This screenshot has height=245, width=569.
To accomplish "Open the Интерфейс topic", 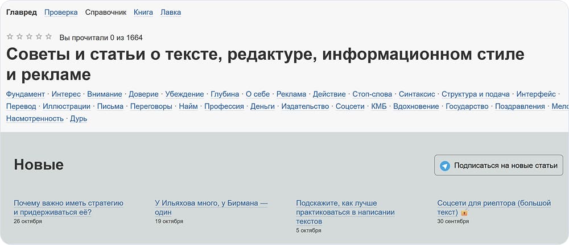I will 535,94.
